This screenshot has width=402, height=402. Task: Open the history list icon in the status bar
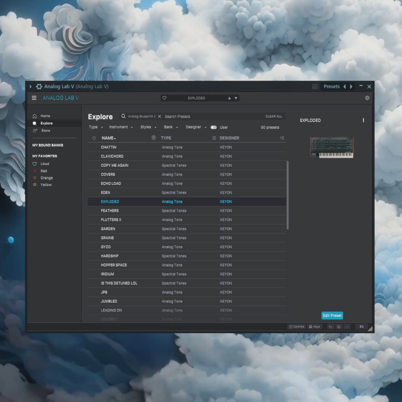coord(339,327)
